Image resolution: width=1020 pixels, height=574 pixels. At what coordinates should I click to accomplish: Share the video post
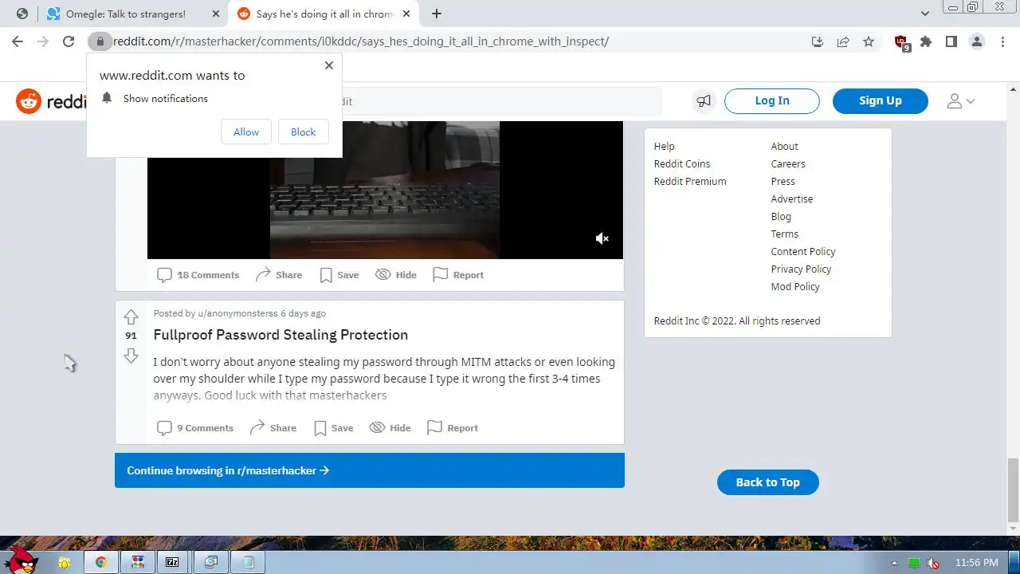pyautogui.click(x=279, y=275)
